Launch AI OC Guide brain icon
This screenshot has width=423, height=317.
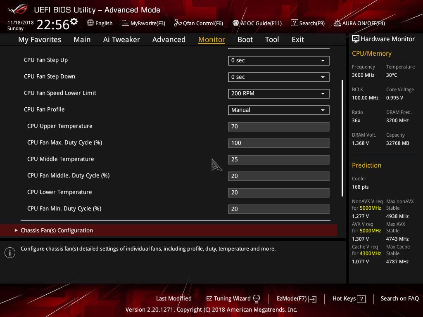236,23
